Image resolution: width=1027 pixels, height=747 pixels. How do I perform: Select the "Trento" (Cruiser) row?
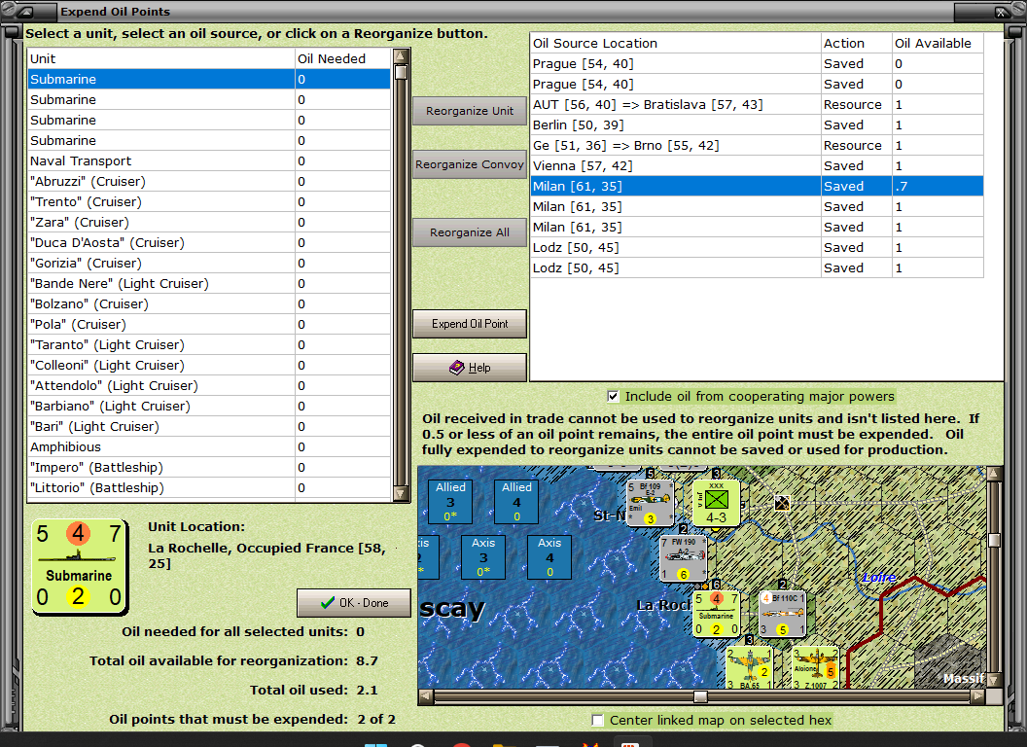coord(209,201)
